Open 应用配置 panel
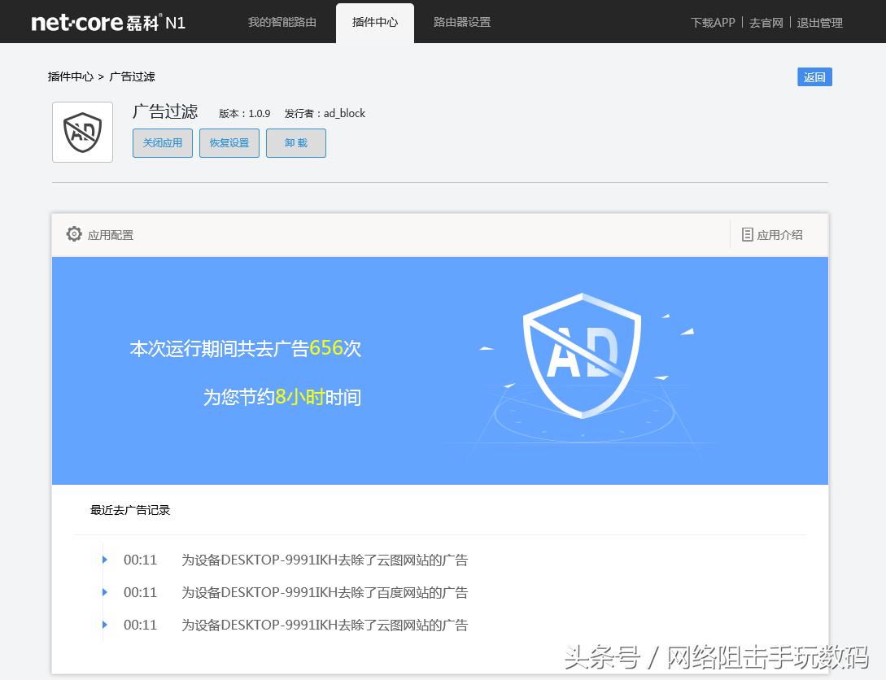Screen dimensions: 886x680 pyautogui.click(x=111, y=234)
